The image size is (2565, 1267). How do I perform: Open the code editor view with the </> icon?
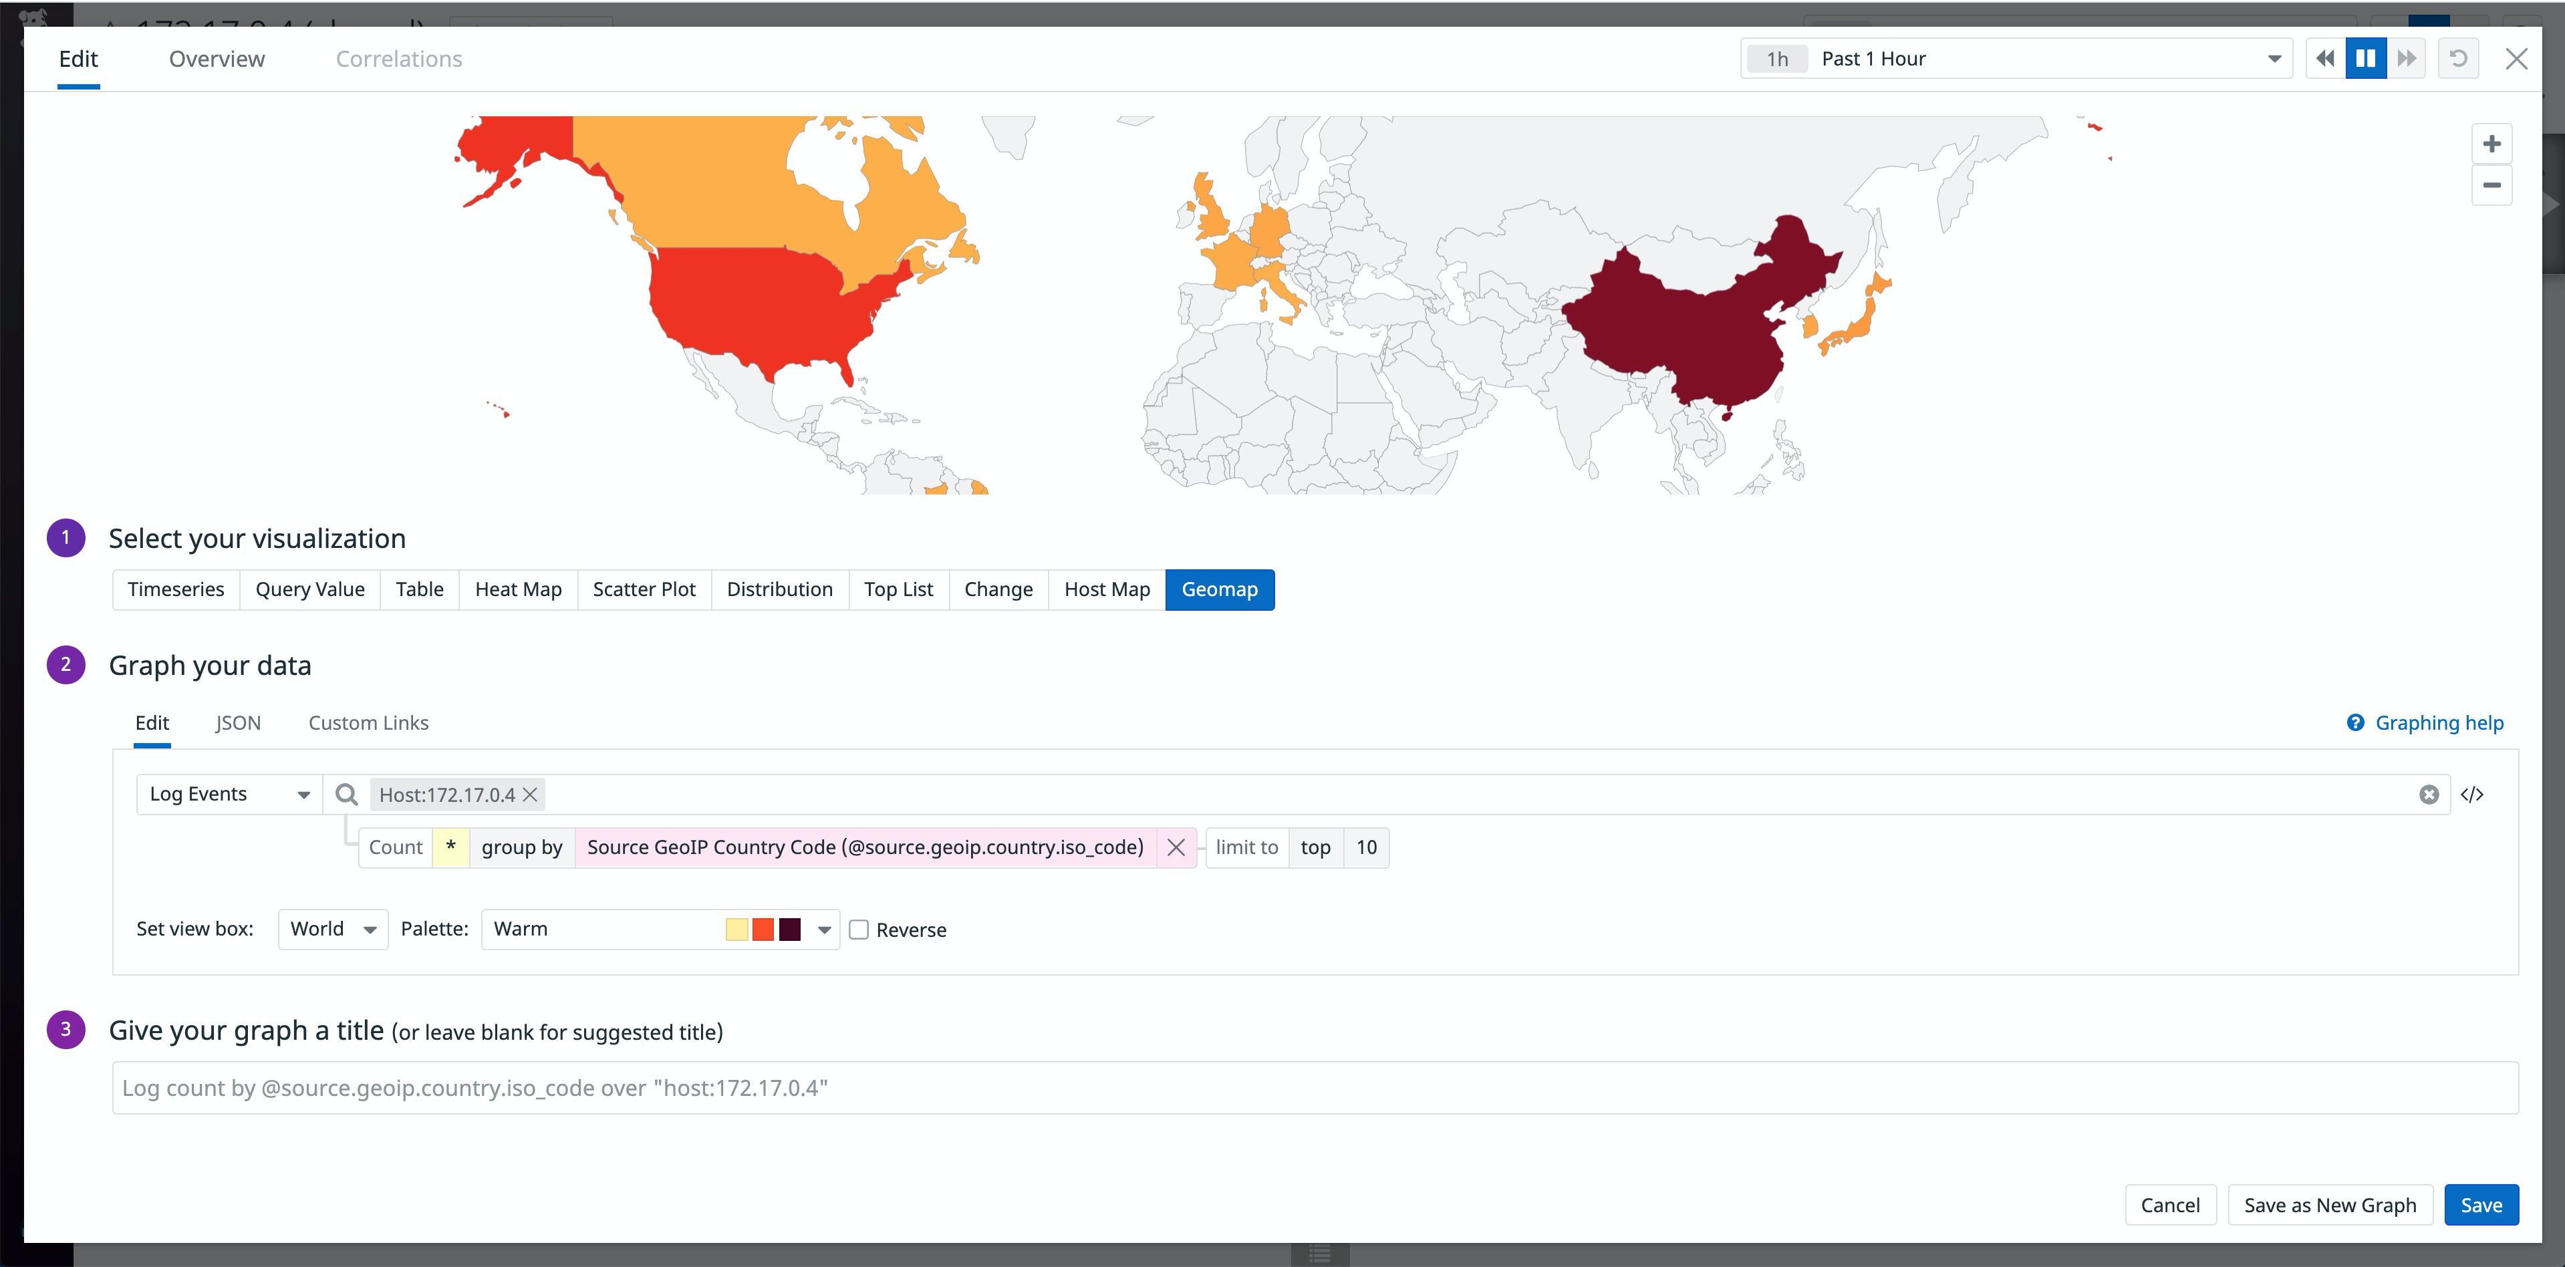(x=2473, y=795)
